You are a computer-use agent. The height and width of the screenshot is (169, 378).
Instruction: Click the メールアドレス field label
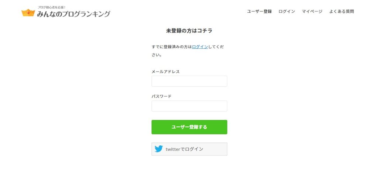(165, 72)
